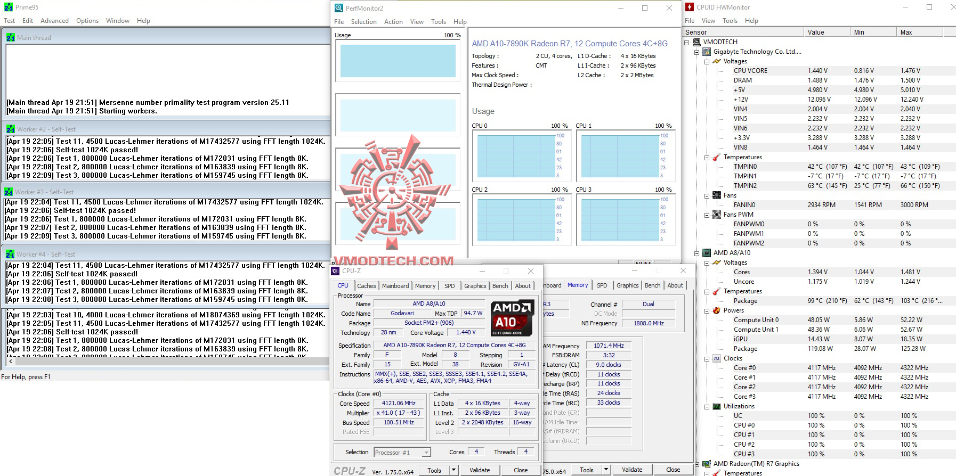Collapse the Gigabyte Technology Co. Ltd node
The image size is (956, 476).
click(697, 52)
